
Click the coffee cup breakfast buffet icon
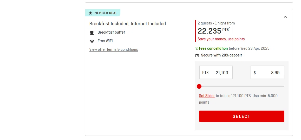pos(92,33)
